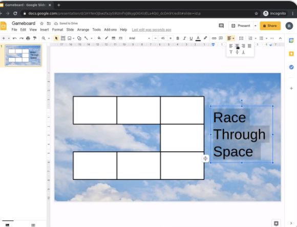Open the Arial font dropdown
Viewport: 297px width, 227px height.
139,38
